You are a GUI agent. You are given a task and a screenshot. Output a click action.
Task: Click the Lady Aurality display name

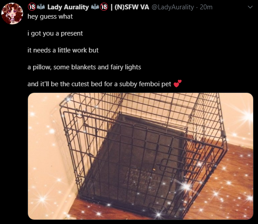[68, 7]
